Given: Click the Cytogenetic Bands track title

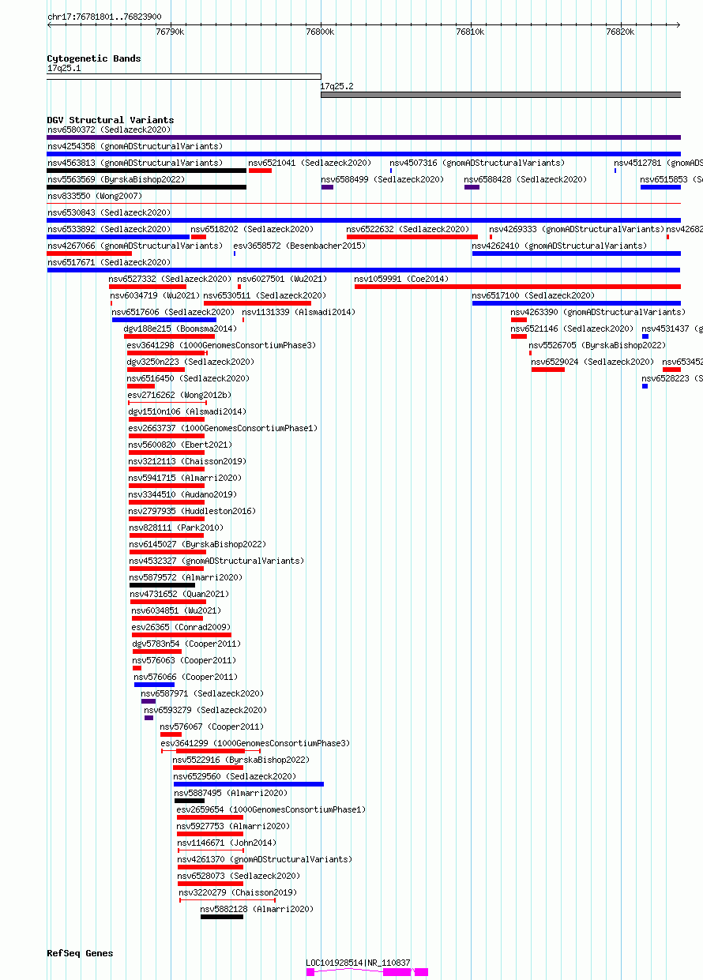Looking at the screenshot, I should coord(94,58).
